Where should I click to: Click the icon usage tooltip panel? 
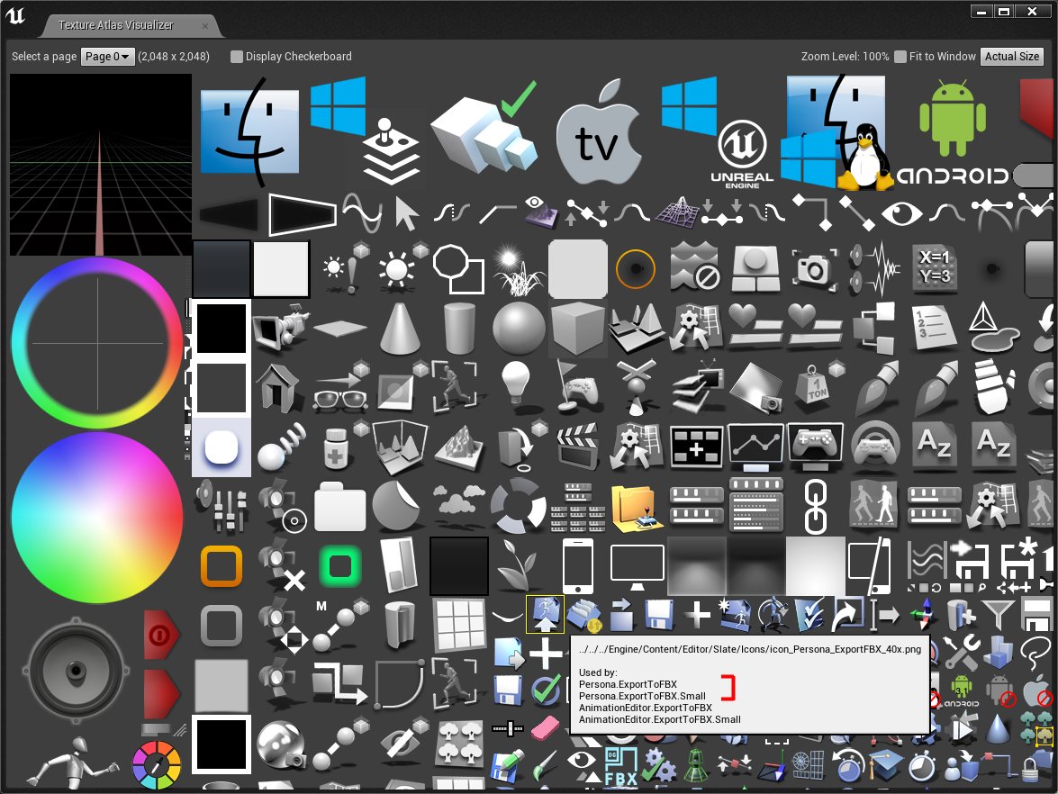(750, 684)
